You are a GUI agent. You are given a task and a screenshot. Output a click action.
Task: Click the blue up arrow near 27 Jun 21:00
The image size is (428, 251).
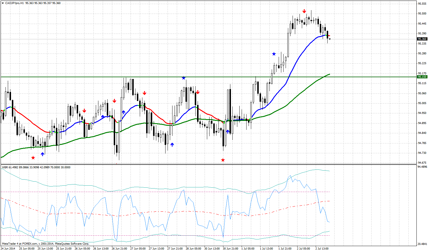click(x=172, y=145)
